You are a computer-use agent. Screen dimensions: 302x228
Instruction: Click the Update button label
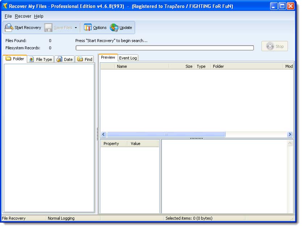tap(126, 28)
